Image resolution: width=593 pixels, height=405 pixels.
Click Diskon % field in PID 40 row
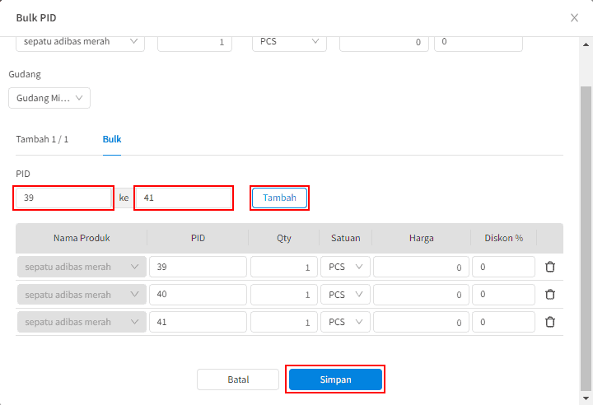[x=503, y=294]
